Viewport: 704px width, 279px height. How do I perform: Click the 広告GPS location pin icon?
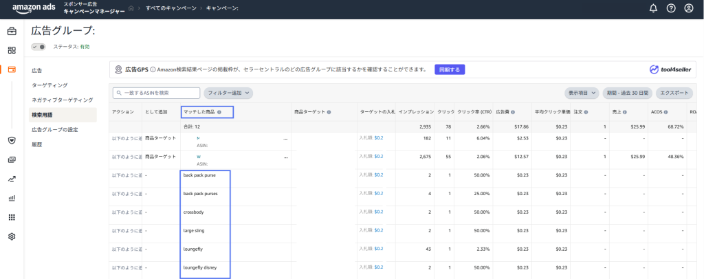[118, 69]
